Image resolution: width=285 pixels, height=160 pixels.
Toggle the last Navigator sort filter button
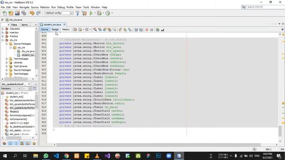click(x=34, y=143)
